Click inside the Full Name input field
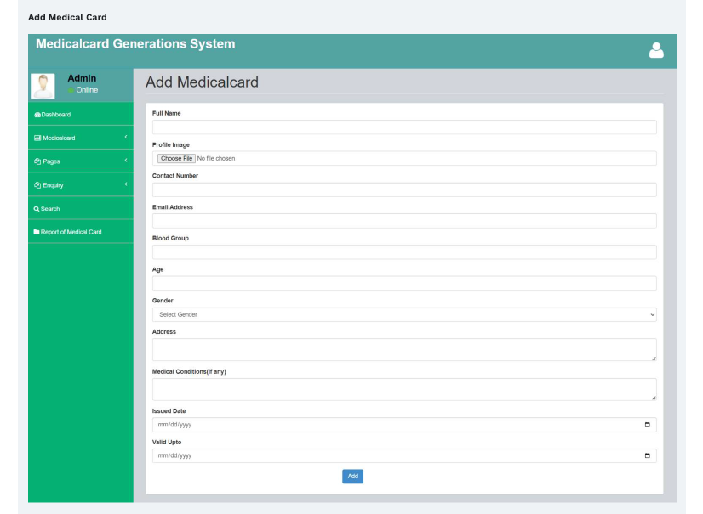The width and height of the screenshot is (703, 514). [401, 126]
